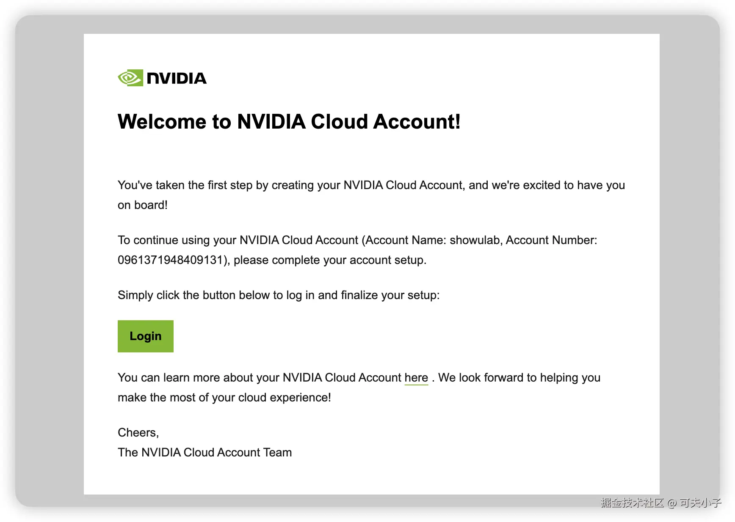Image resolution: width=735 pixels, height=522 pixels.
Task: Open the 'here' learn more link
Action: coord(416,377)
